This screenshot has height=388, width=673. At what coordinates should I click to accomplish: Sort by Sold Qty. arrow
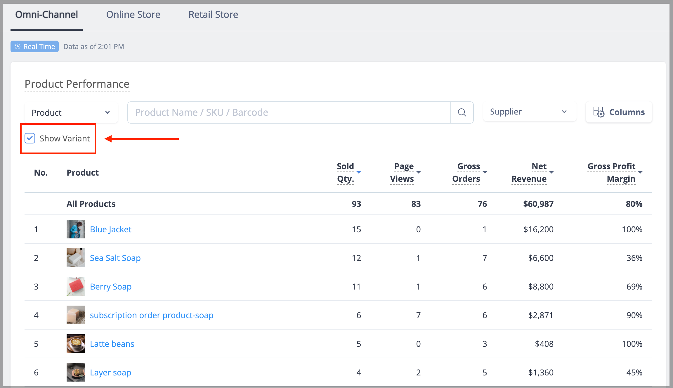(359, 172)
